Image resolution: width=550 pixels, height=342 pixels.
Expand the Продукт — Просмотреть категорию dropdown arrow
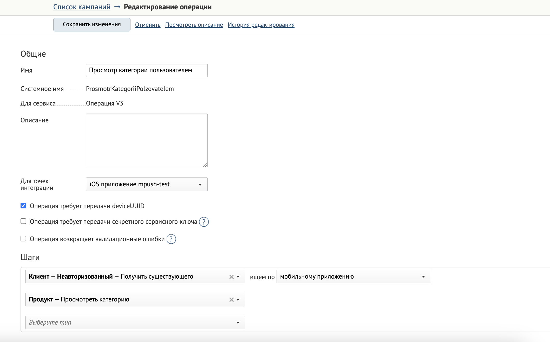click(x=238, y=300)
